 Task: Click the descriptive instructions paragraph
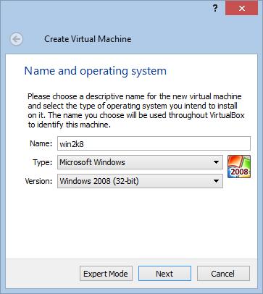pos(136,110)
